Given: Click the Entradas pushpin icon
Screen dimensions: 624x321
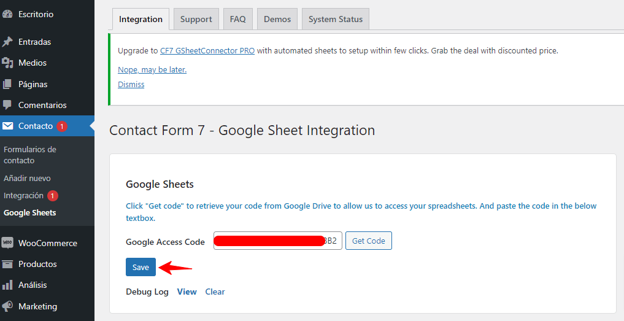Looking at the screenshot, I should pos(7,42).
